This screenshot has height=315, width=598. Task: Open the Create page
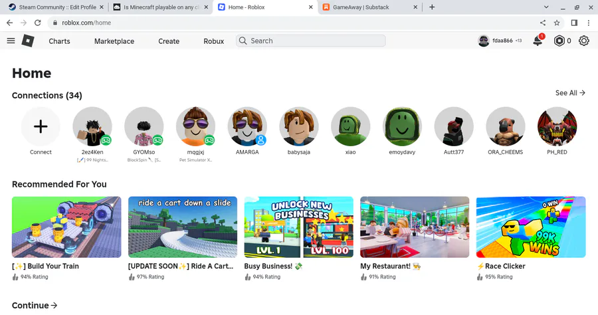click(169, 41)
